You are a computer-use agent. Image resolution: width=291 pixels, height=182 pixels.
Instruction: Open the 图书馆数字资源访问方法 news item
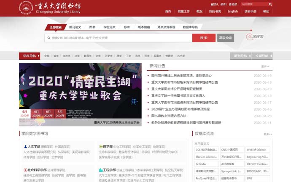[169, 116]
